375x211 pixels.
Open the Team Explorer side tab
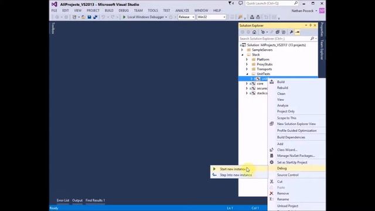[322, 50]
